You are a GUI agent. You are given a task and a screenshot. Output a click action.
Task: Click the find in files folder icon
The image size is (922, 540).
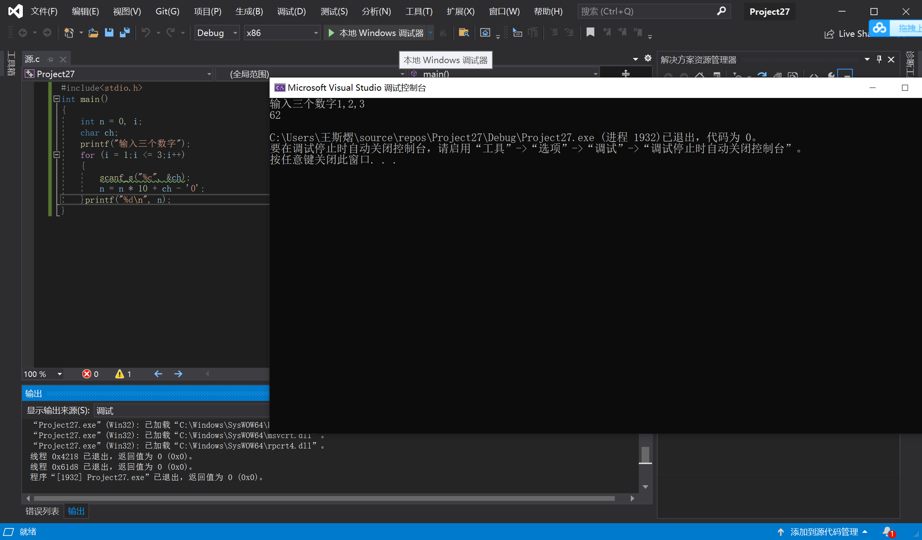[x=464, y=33]
